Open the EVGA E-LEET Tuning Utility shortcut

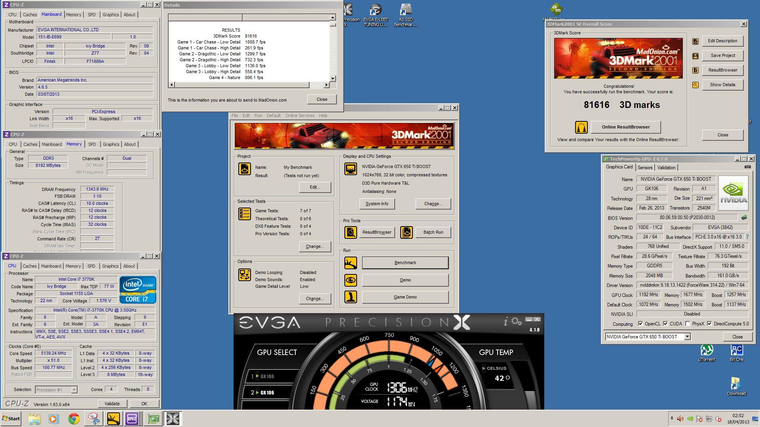click(376, 15)
